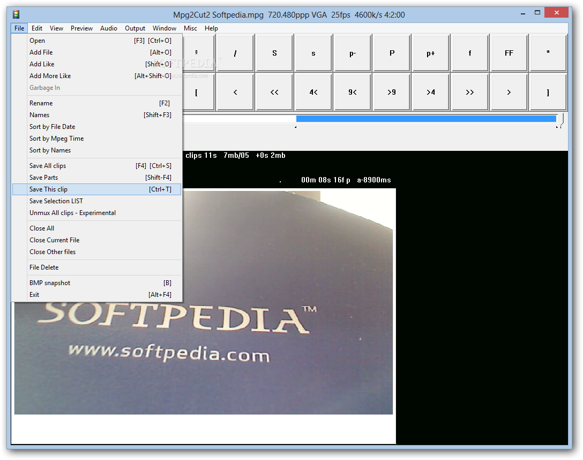The height and width of the screenshot is (460, 583).
Task: Choose Add File menu entry
Action: 96,52
